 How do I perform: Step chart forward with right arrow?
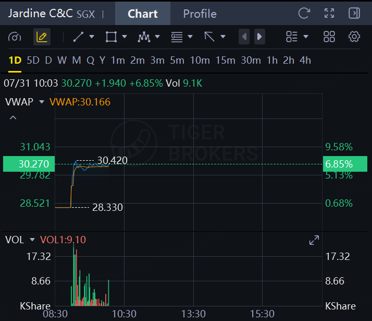tap(259, 37)
